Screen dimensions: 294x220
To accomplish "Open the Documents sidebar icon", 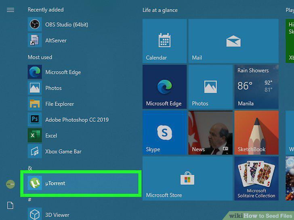I will (x=10, y=205).
